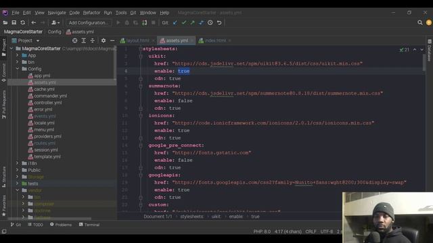Click the editor vertical scrollbar
Viewport: 433px width, 243px height.
[424, 62]
